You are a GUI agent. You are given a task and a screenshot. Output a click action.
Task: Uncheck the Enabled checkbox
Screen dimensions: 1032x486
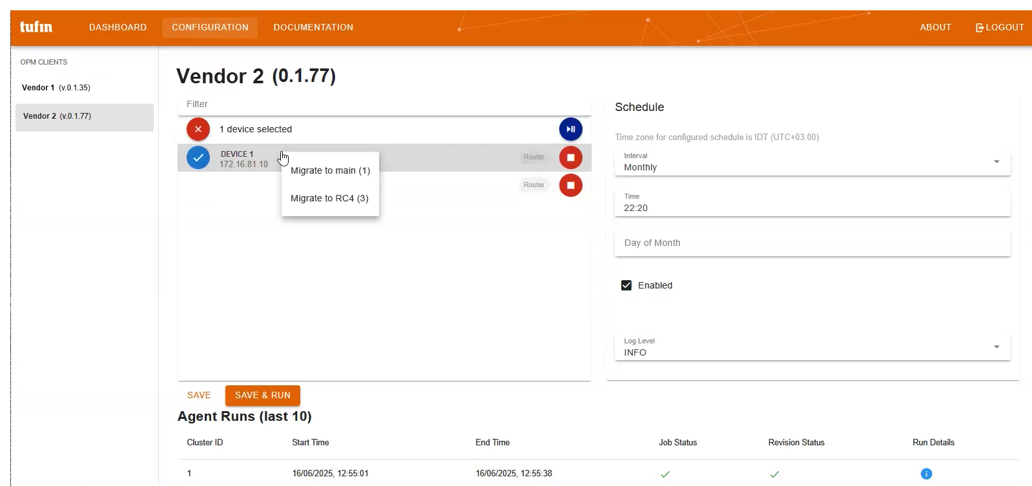click(626, 285)
